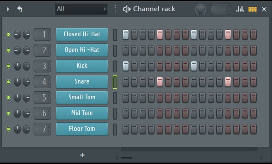Image resolution: width=272 pixels, height=164 pixels.
Task: Click the Closed Hi-Hat panning knob
Action: (17, 35)
